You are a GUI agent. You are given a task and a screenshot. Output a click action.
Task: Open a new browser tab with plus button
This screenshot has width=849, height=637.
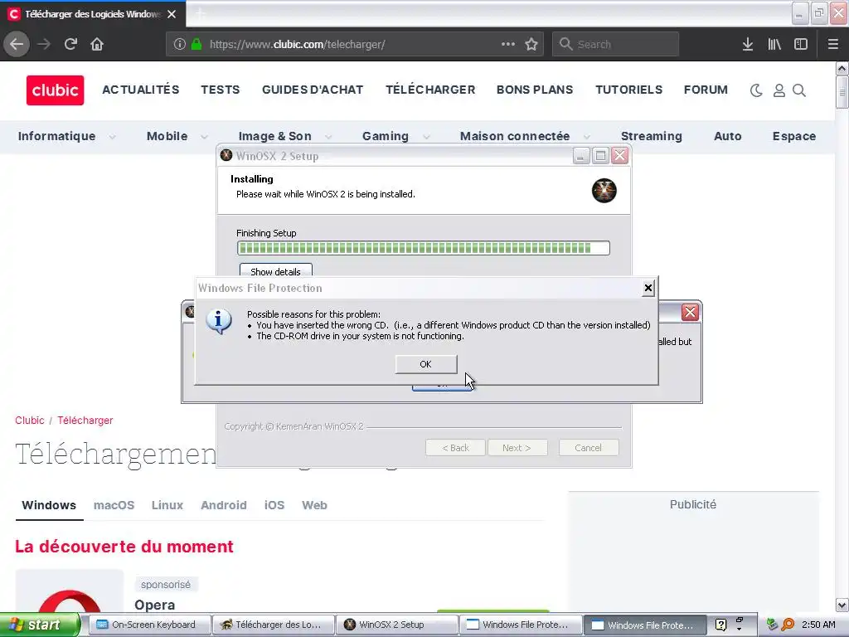tap(200, 13)
